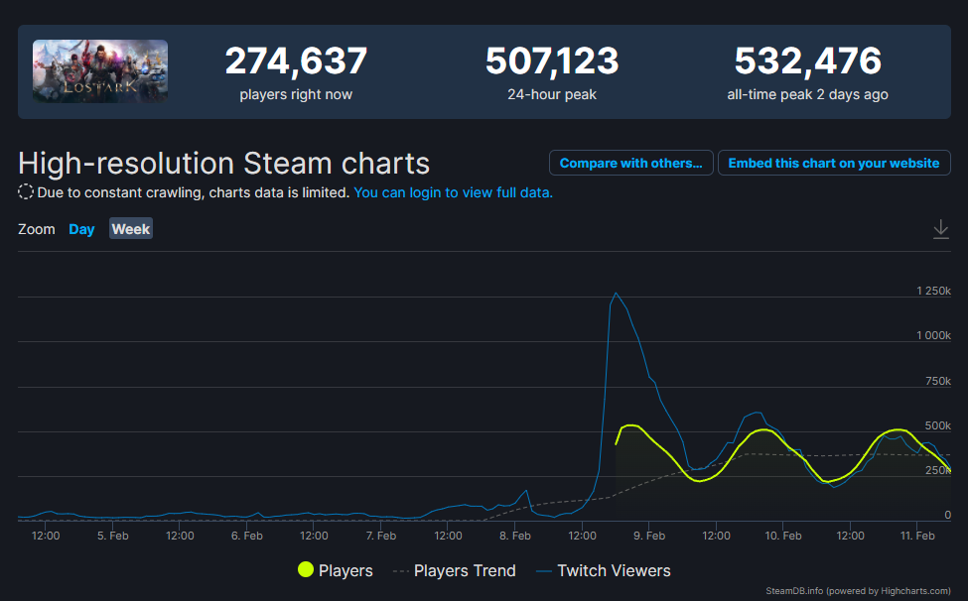Click the dashed loading circle icon
This screenshot has height=601, width=968.
point(25,192)
